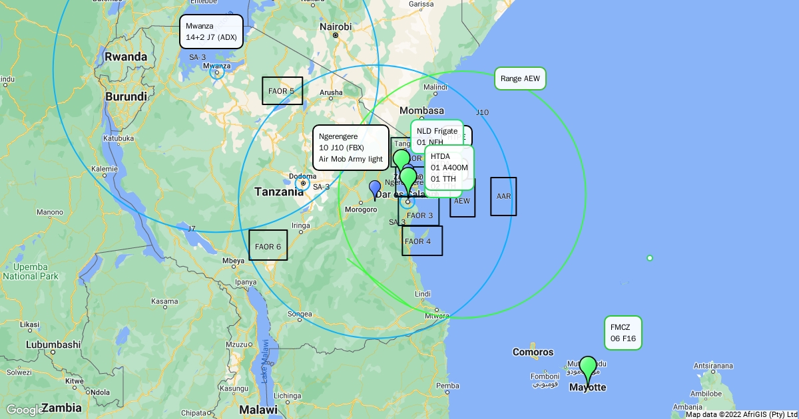The image size is (799, 419).
Task: Click the blue circle marker at Dar es Salaam
Action: point(407,202)
